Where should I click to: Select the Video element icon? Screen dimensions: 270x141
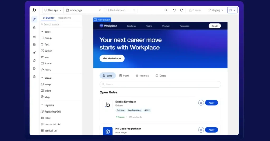click(x=42, y=90)
